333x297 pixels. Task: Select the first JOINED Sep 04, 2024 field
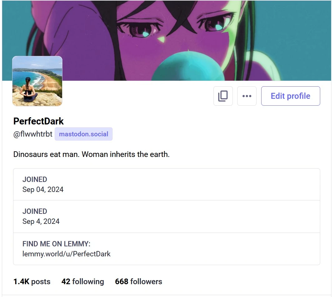[167, 184]
